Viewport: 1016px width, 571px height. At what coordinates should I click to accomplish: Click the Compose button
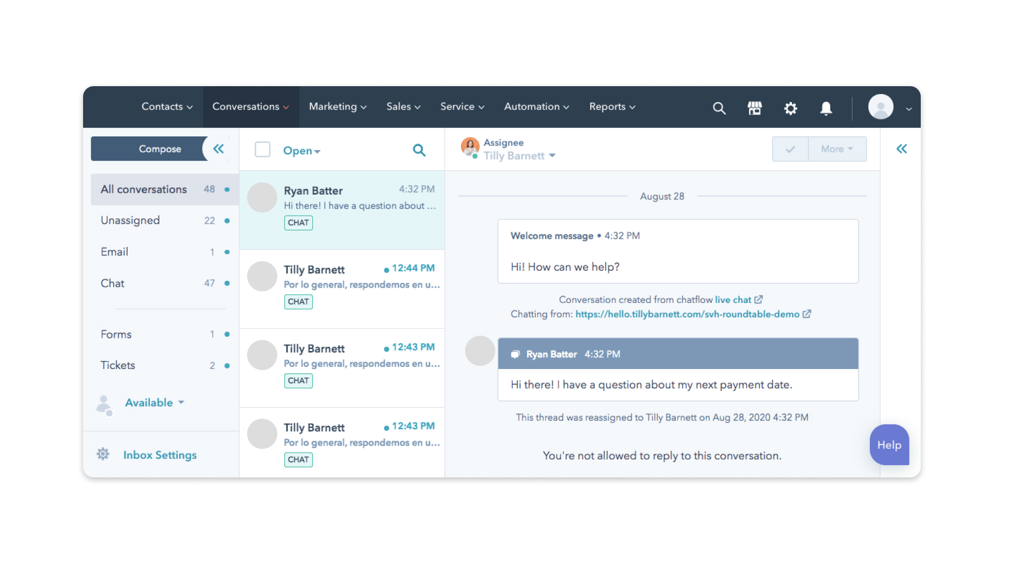[159, 149]
